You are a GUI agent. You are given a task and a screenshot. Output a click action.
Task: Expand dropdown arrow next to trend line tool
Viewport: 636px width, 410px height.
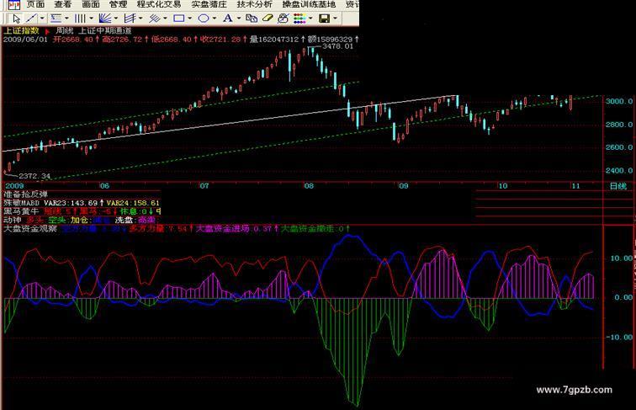pyautogui.click(x=42, y=19)
